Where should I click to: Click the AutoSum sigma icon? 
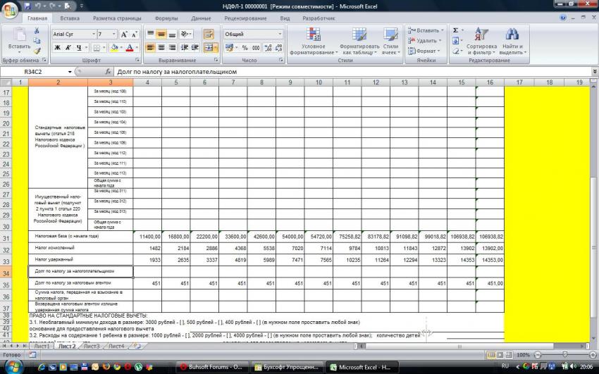click(456, 30)
